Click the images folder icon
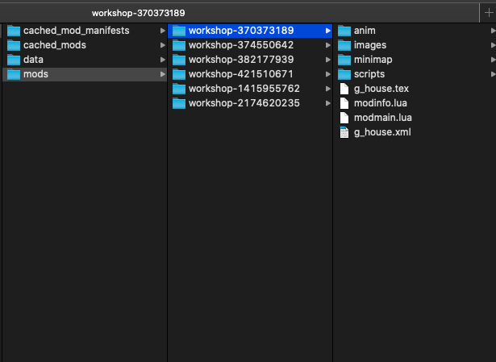The width and height of the screenshot is (496, 362). point(344,45)
